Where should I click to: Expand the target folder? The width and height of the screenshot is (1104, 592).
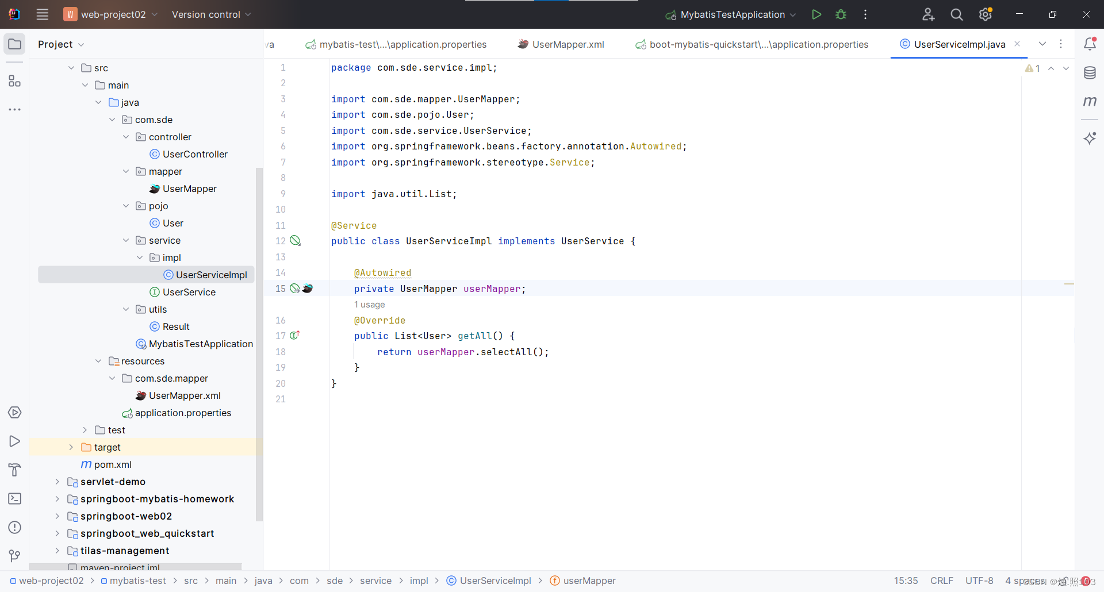71,447
